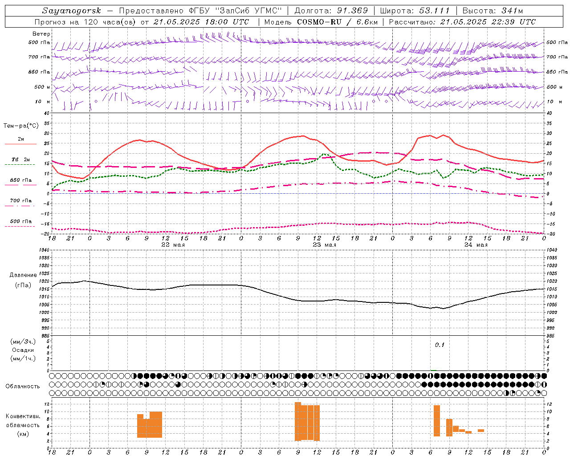Select the 'Долгота: 91.369' longitude text

pyautogui.click(x=331, y=11)
